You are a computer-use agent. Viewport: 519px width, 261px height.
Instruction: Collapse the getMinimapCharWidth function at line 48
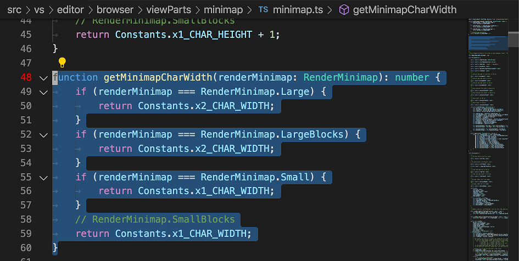point(43,78)
